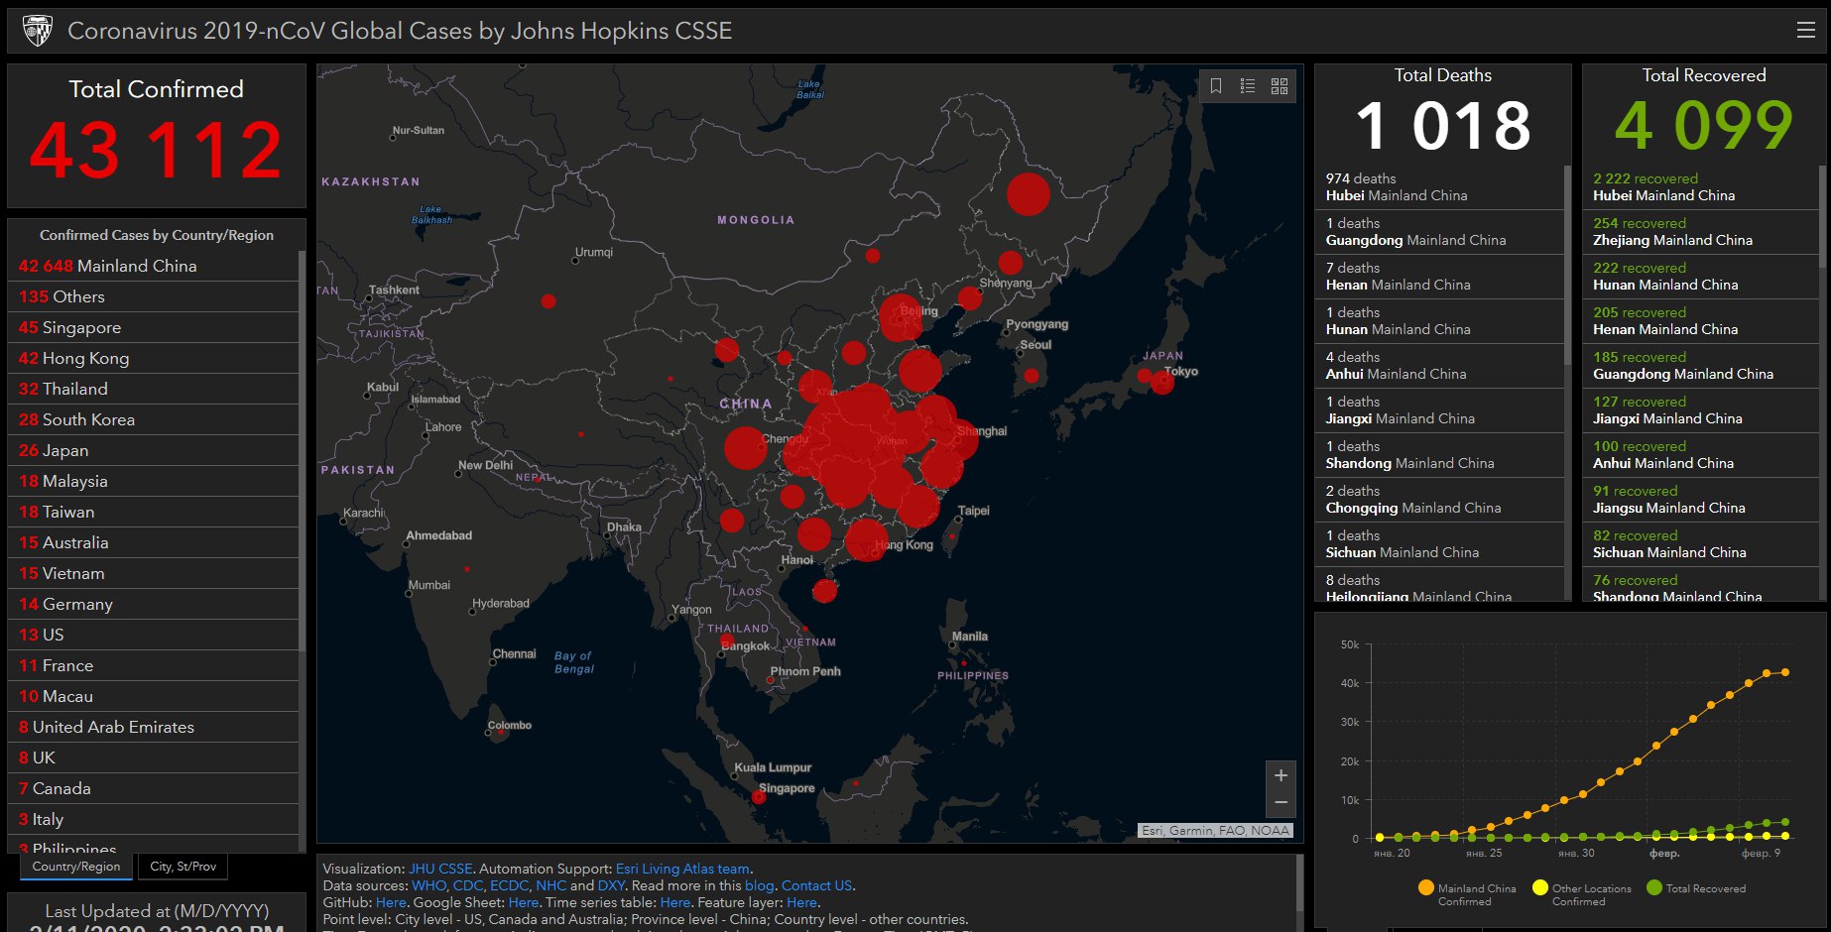Open the hamburger menu in the header

(x=1805, y=31)
